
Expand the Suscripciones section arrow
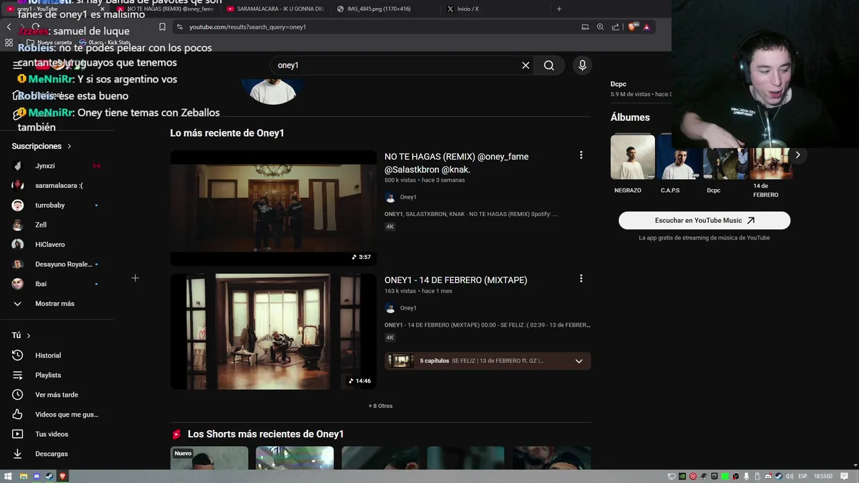[x=68, y=146]
